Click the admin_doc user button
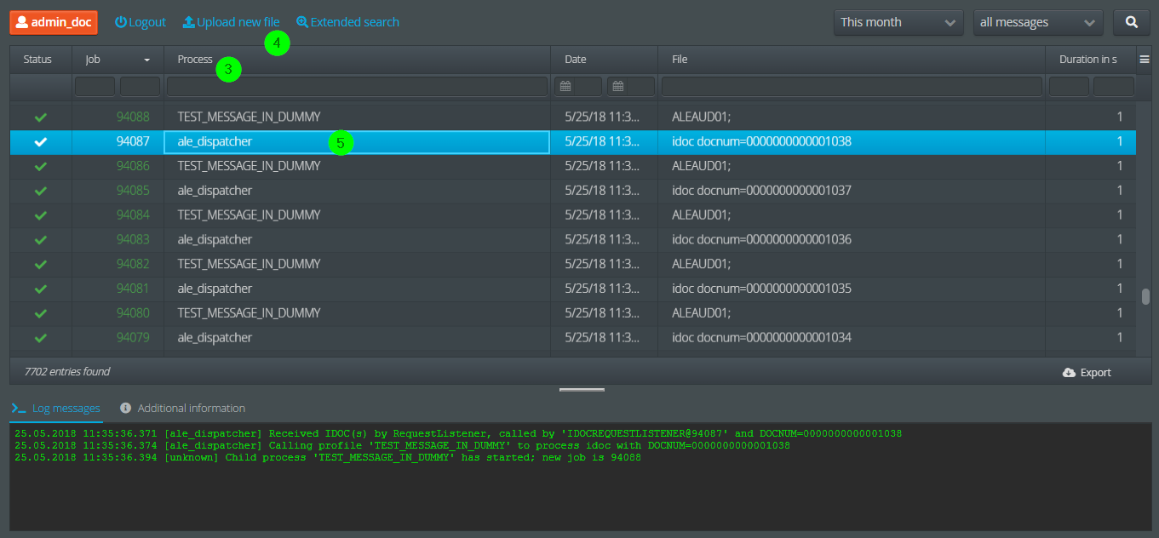Image resolution: width=1159 pixels, height=538 pixels. [x=54, y=22]
